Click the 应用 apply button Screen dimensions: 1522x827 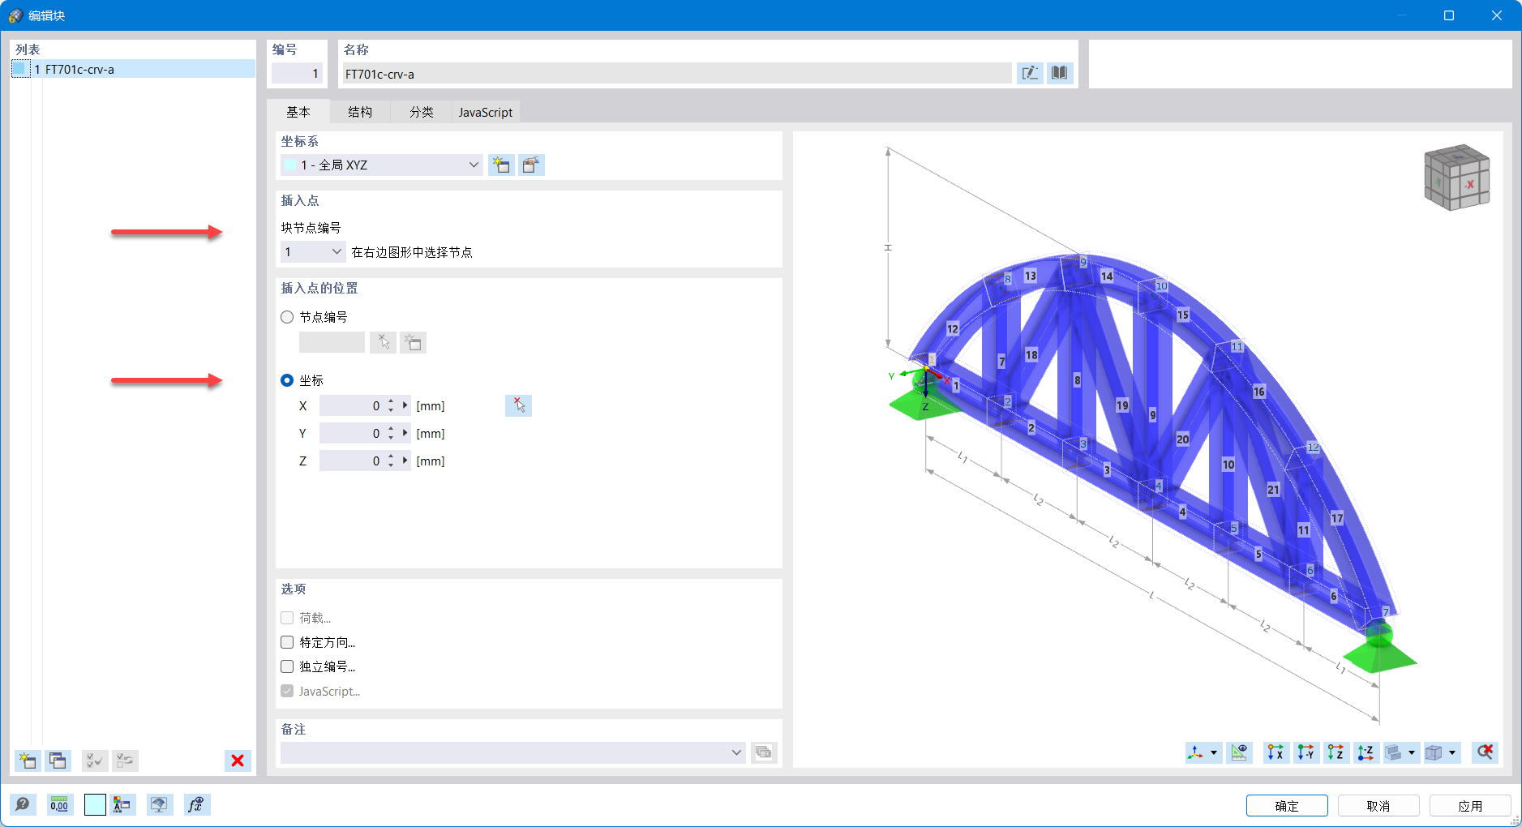1470,806
